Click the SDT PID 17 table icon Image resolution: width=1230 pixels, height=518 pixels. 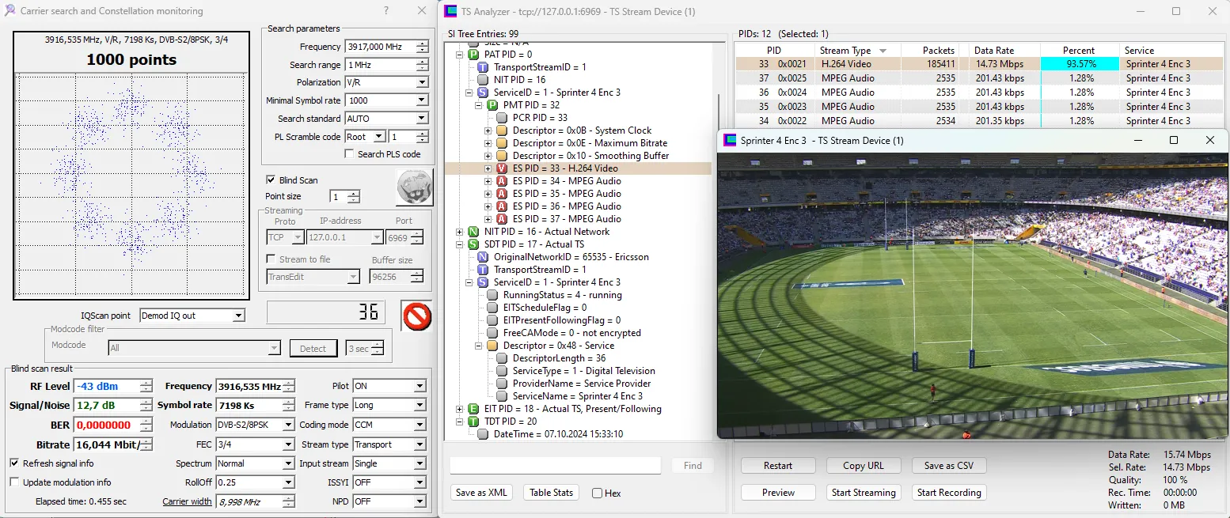(x=473, y=244)
